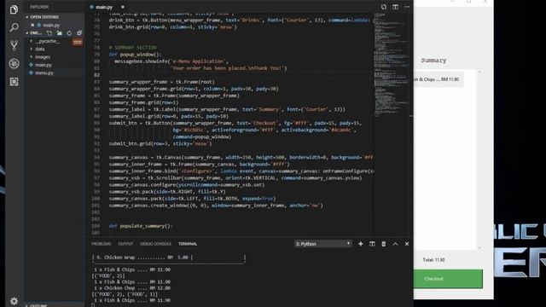Open the Extensions view in activity bar
Screen dimensions: 546x307
click(x=14, y=82)
